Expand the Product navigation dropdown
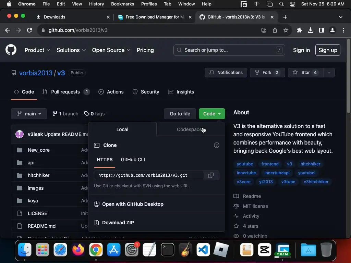351x263 pixels. (37, 50)
